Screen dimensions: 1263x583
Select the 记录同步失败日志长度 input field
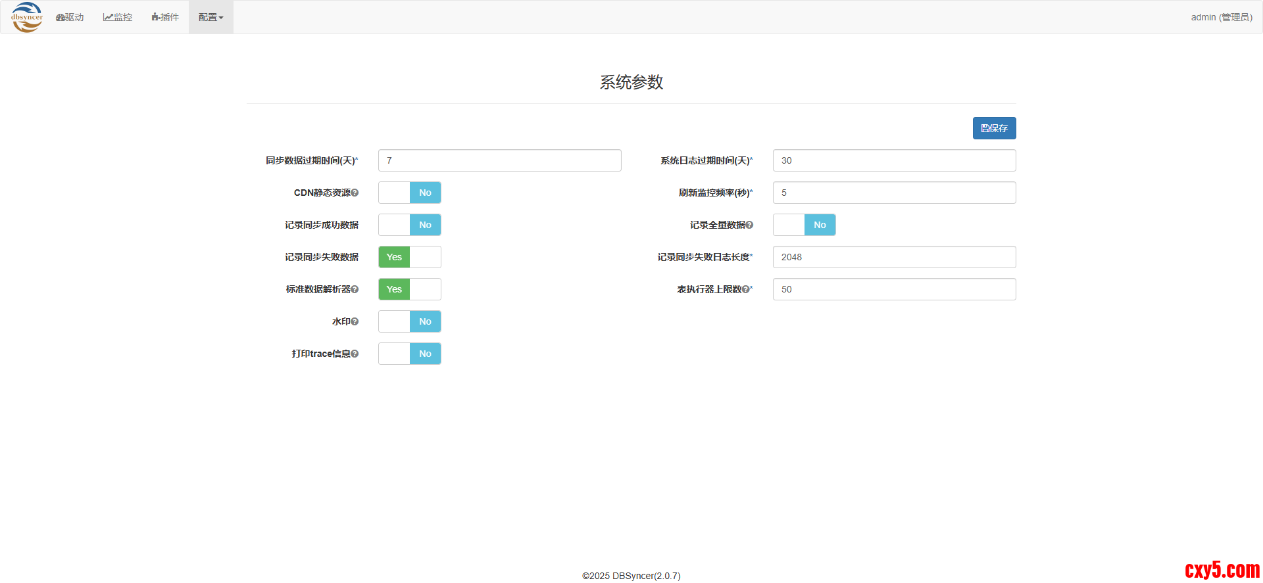click(894, 257)
